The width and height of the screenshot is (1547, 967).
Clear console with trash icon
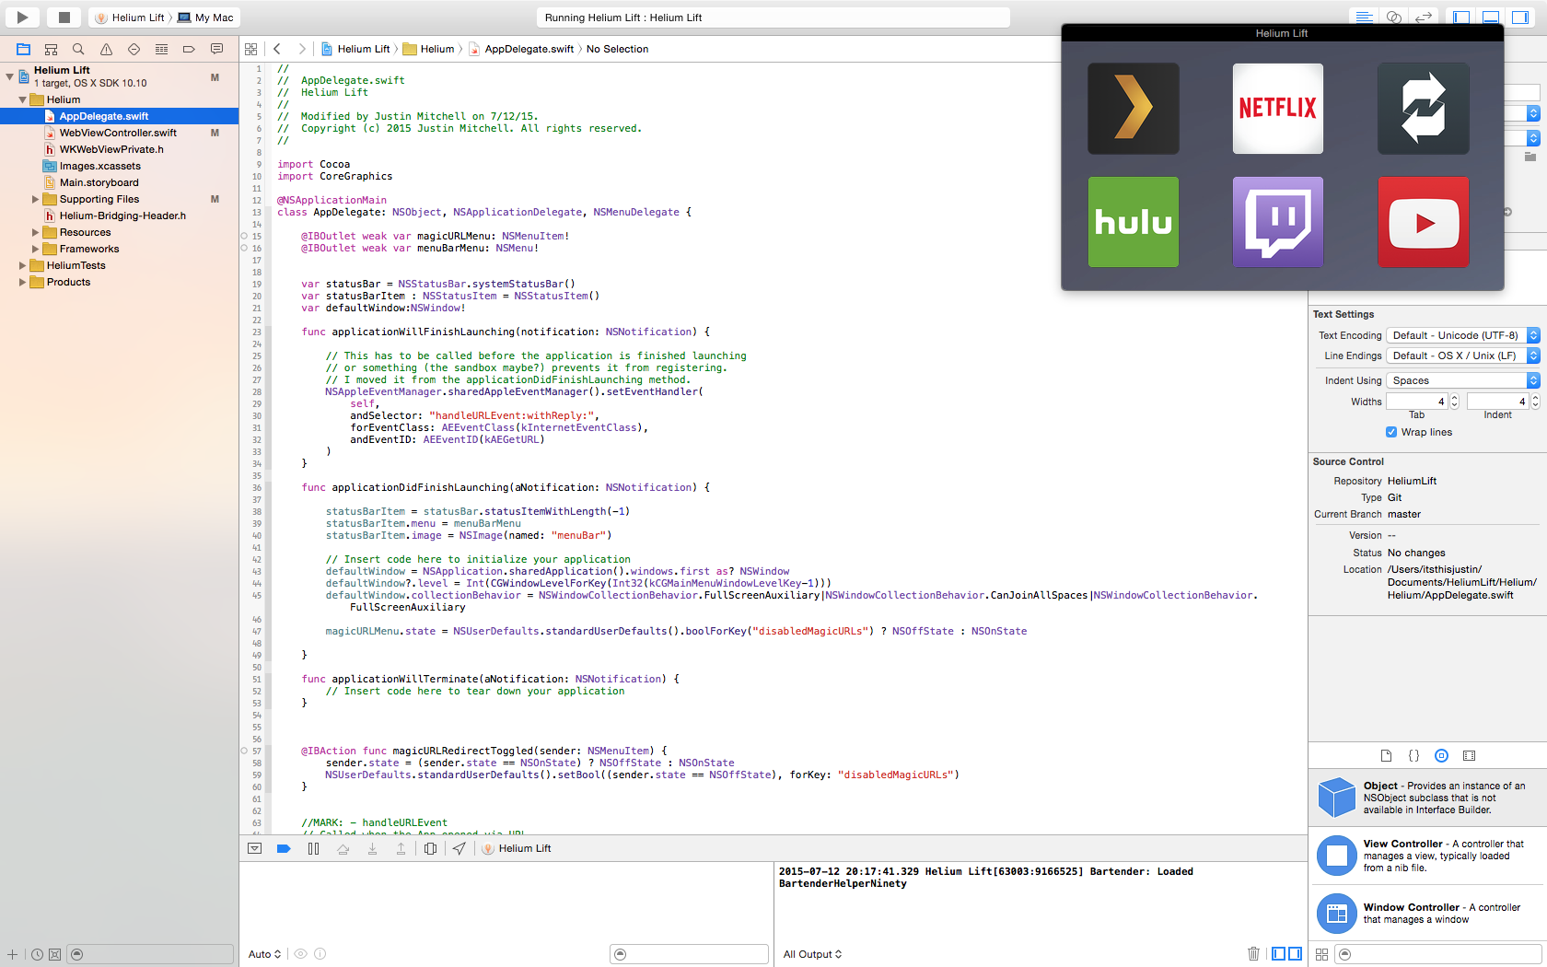click(x=1253, y=954)
